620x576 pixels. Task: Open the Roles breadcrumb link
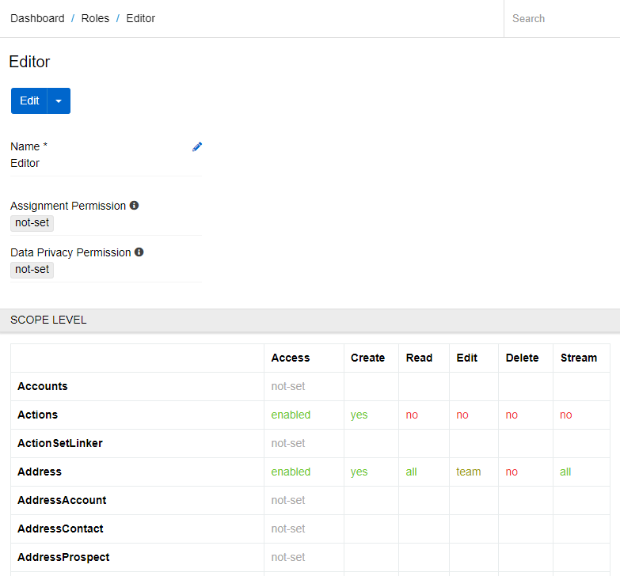click(95, 18)
